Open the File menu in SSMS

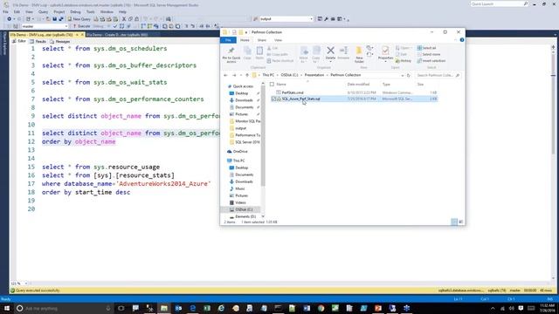5,11
